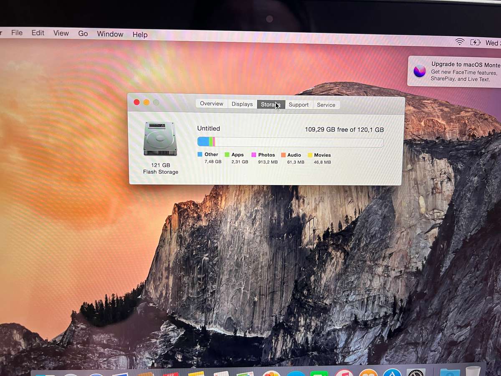Screen dimensions: 501x376
Task: Open Safari from the Dock
Action: pos(295,373)
